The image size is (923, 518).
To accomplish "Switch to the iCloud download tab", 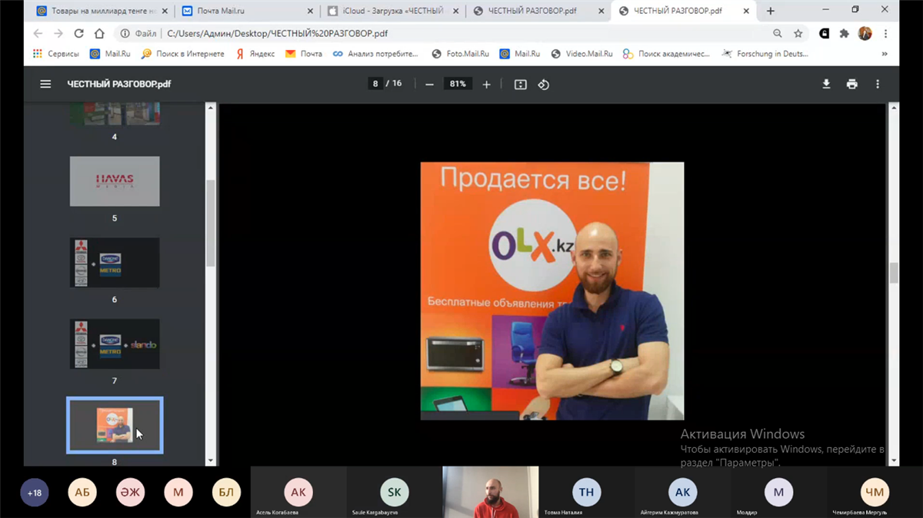I will (391, 11).
